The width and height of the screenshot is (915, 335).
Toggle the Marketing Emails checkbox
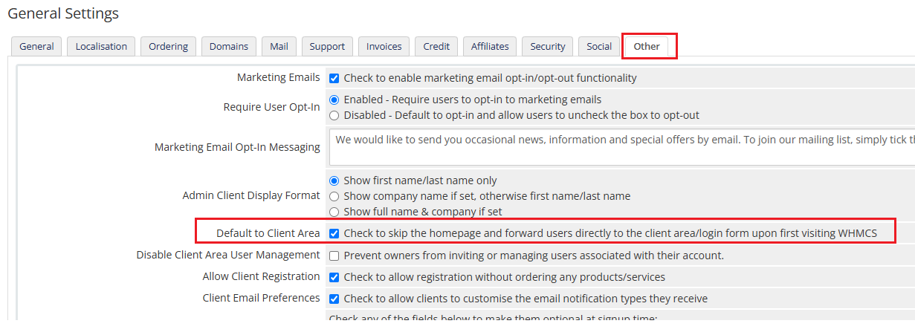(x=334, y=78)
